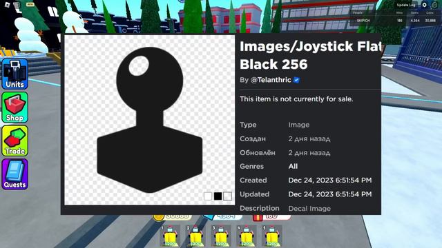Image resolution: width=442 pixels, height=248 pixels.
Task: Click 'This item is not currently for sale.'
Action: [x=296, y=99]
